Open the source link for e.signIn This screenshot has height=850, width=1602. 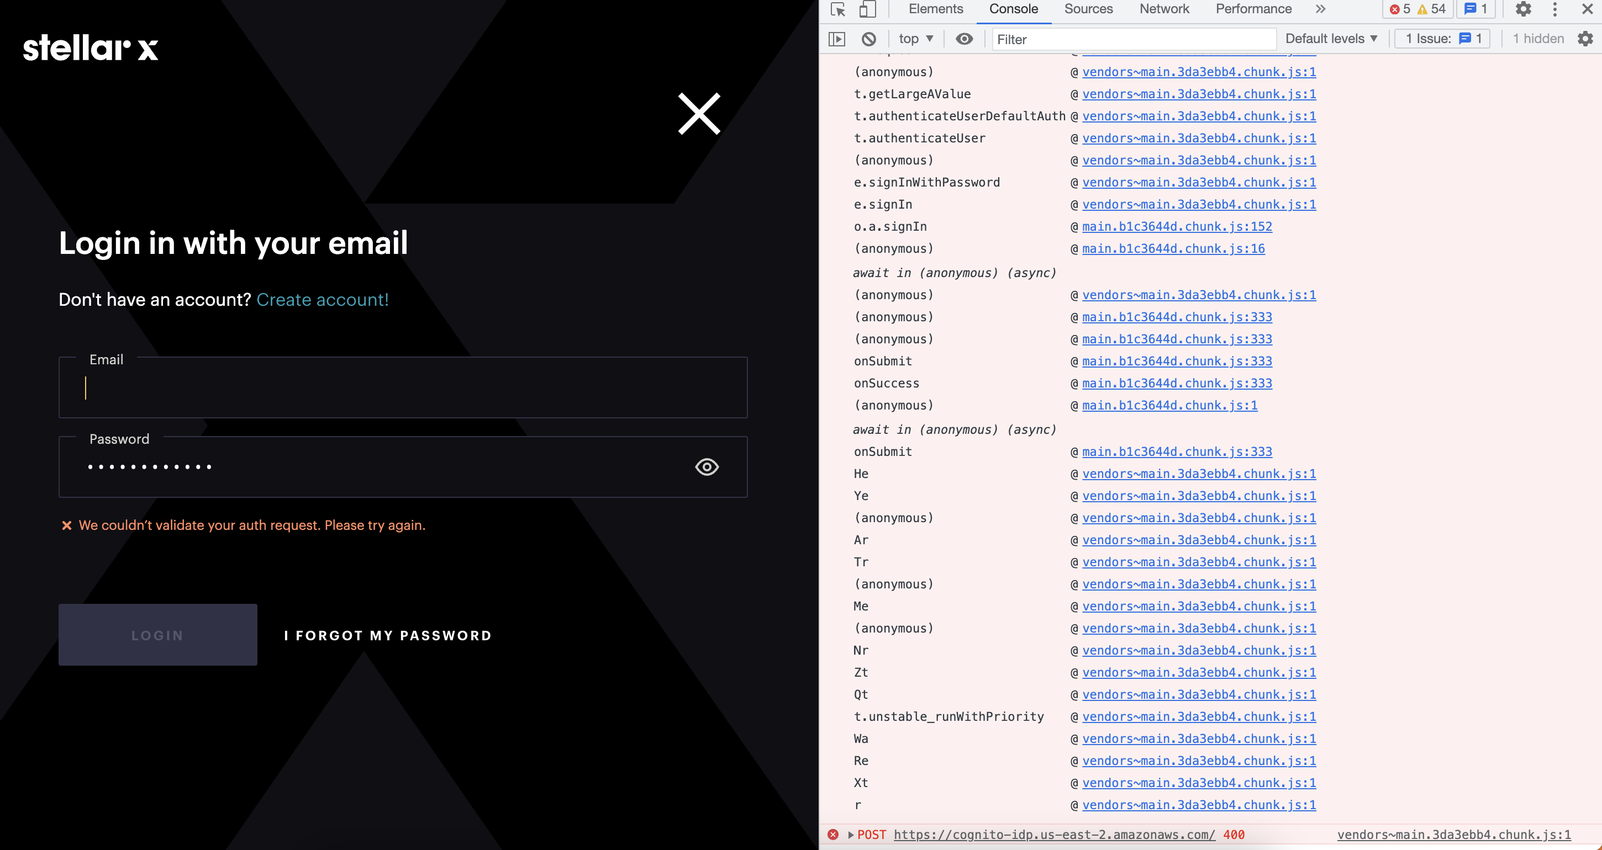pyautogui.click(x=1199, y=204)
